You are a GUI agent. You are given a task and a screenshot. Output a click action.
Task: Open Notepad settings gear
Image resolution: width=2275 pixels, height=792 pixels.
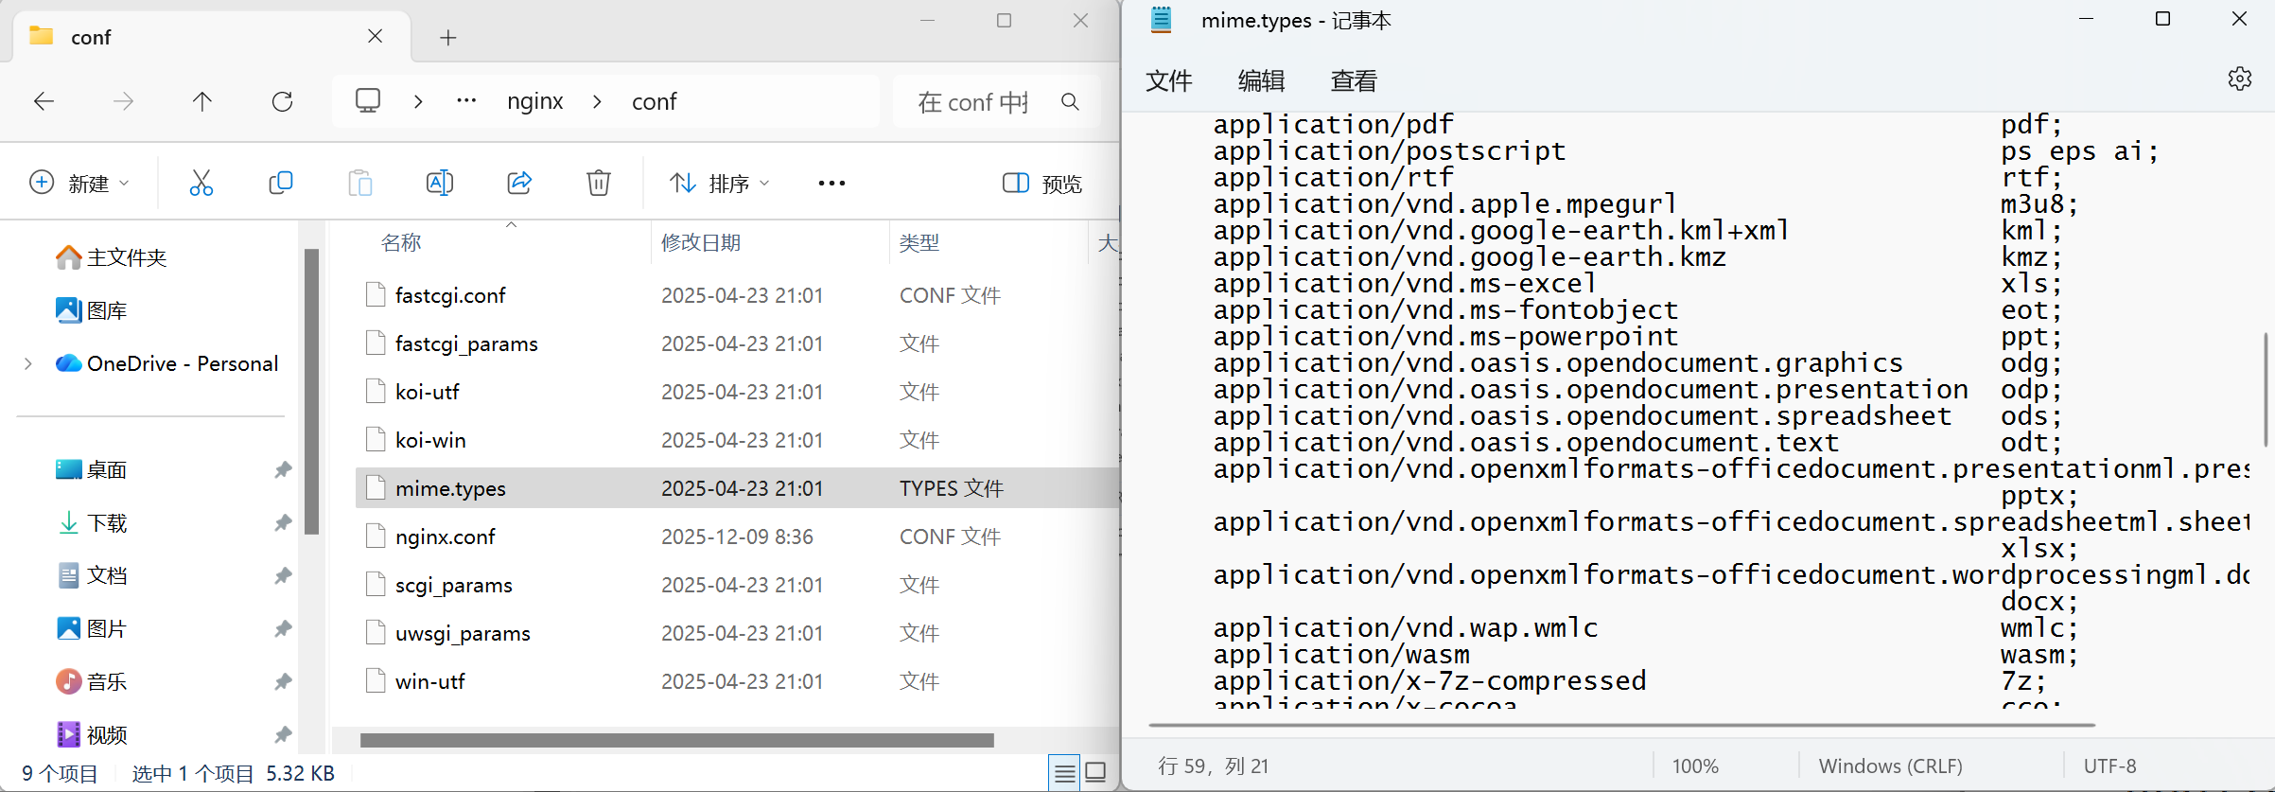point(2239,79)
